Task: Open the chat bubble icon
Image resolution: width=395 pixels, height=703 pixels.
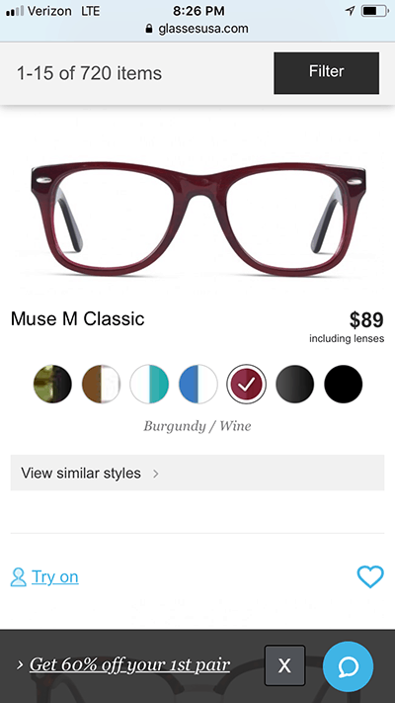Action: click(x=348, y=666)
